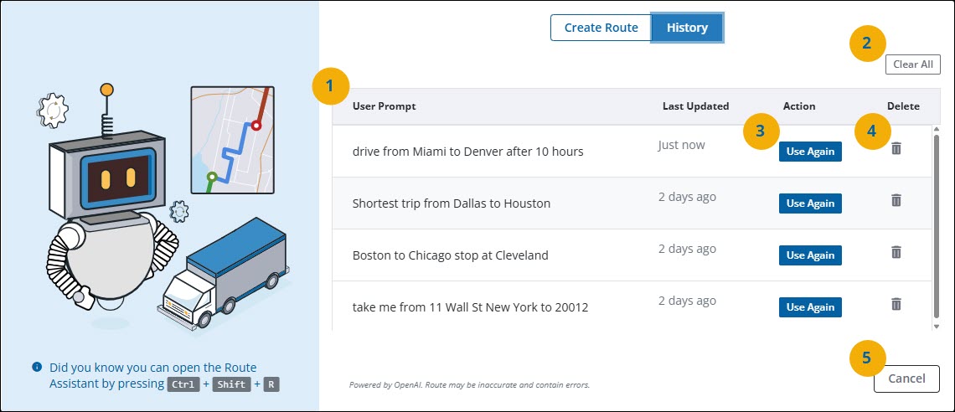Click '2 days ago' on Dallas to Houston row
This screenshot has width=955, height=412.
point(687,197)
